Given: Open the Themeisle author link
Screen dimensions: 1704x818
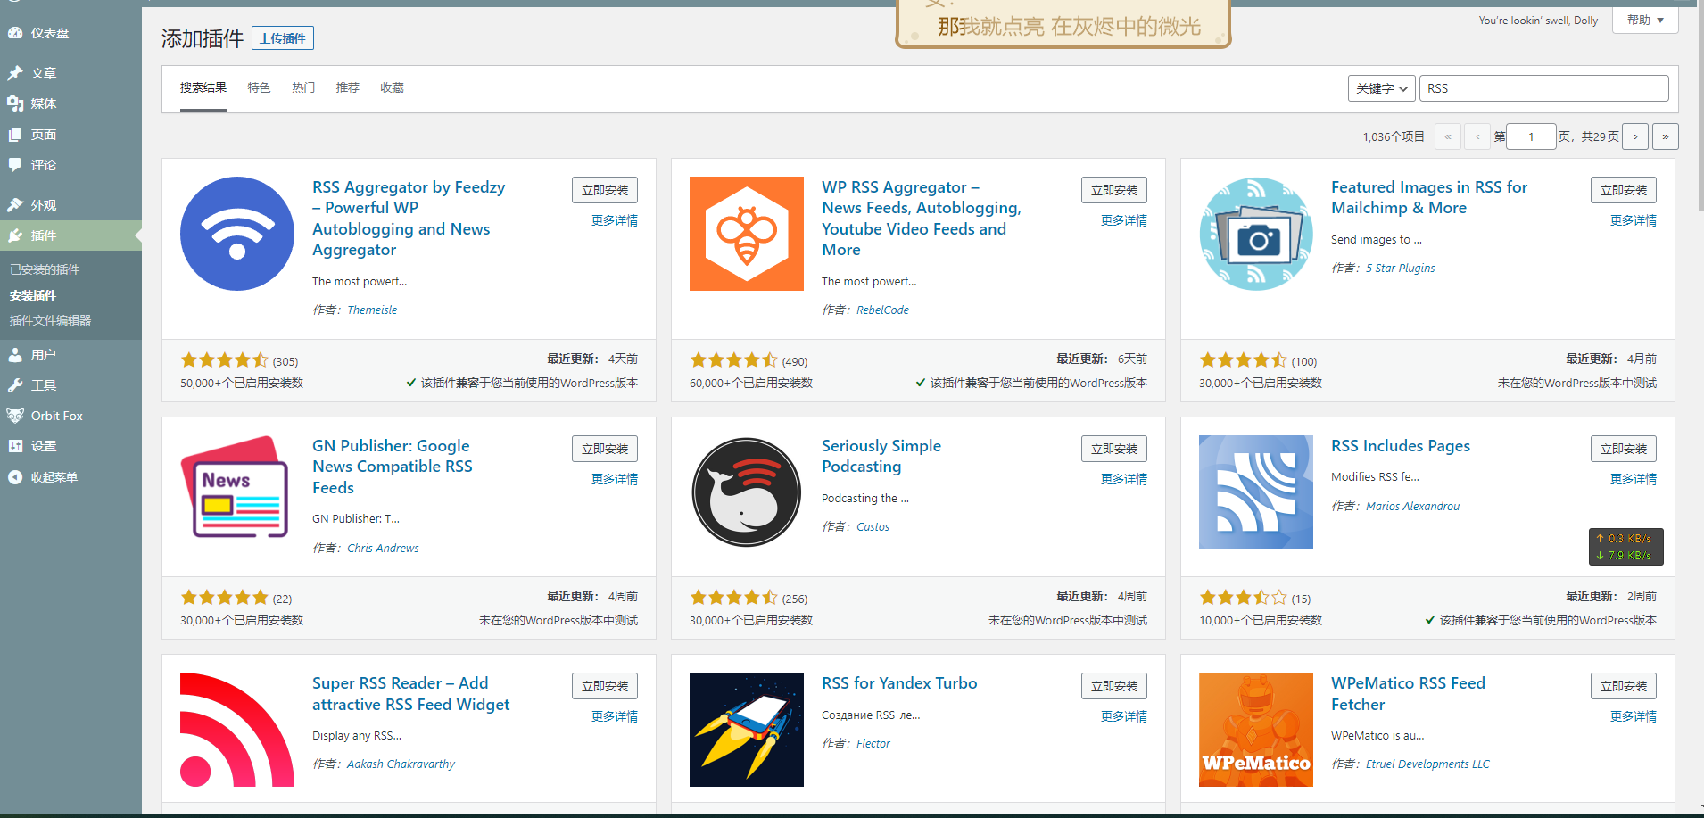Looking at the screenshot, I should point(372,310).
